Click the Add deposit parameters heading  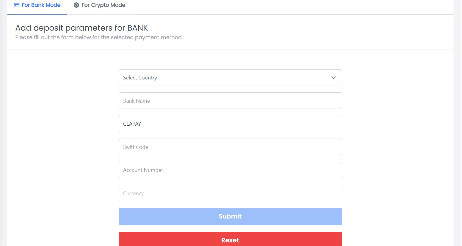click(x=82, y=28)
